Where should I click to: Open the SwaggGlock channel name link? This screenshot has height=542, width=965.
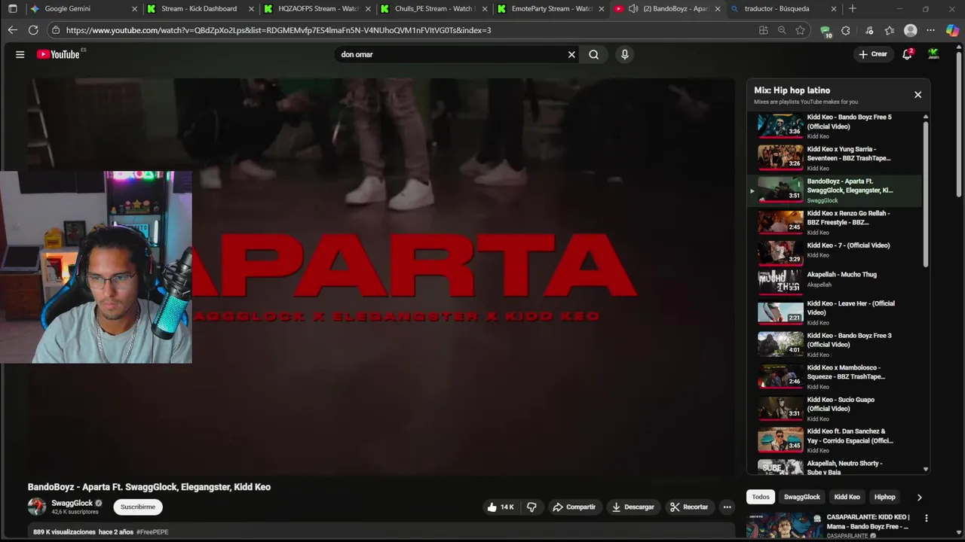click(72, 503)
